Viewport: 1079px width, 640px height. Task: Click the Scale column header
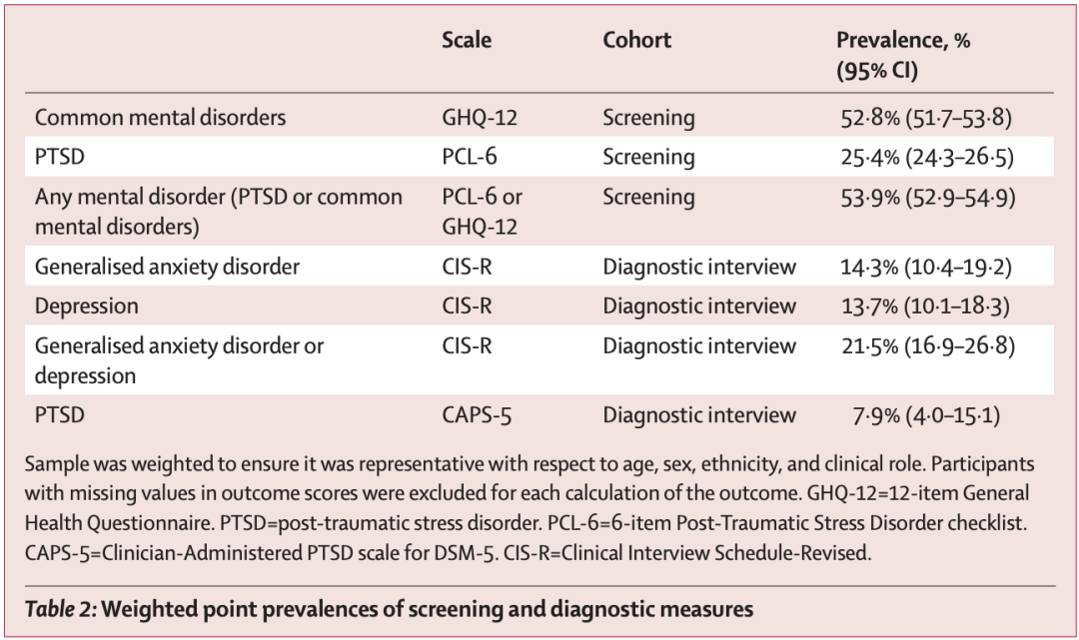pos(466,41)
